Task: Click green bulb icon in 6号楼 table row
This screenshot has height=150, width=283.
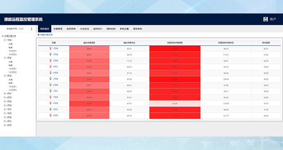Action: pyautogui.click(x=50, y=85)
